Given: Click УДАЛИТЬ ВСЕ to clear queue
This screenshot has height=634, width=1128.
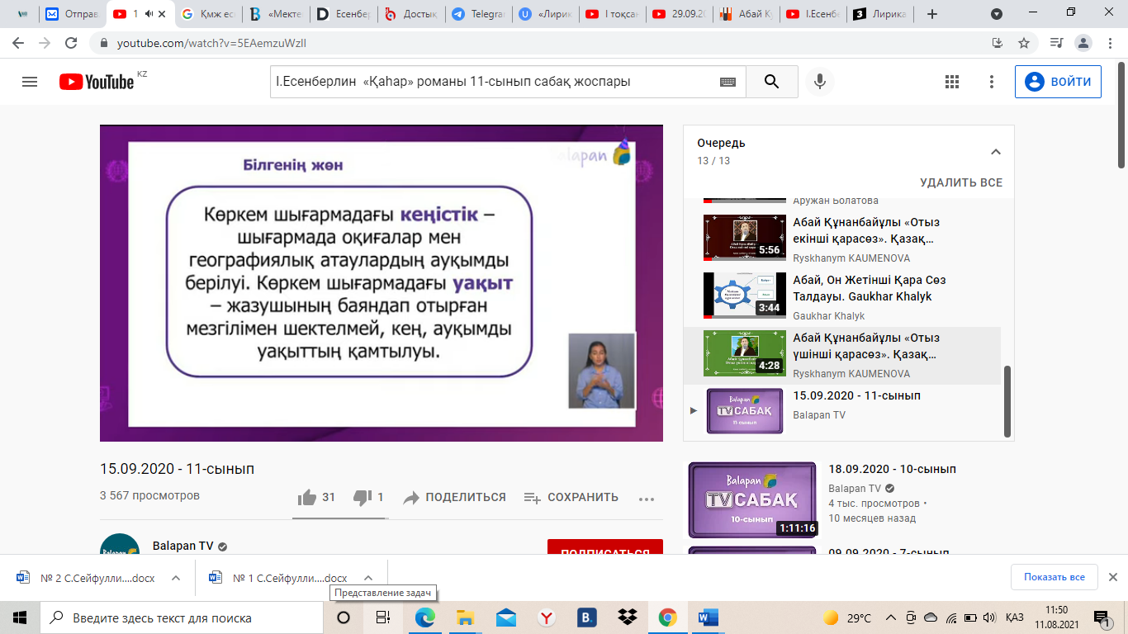Looking at the screenshot, I should pyautogui.click(x=961, y=182).
